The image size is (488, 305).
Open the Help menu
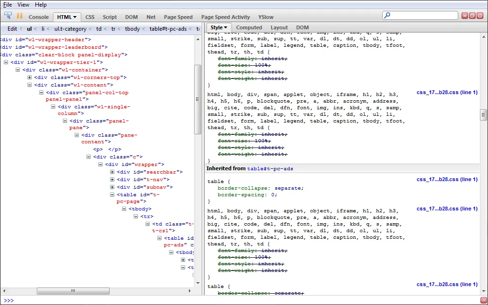[41, 5]
